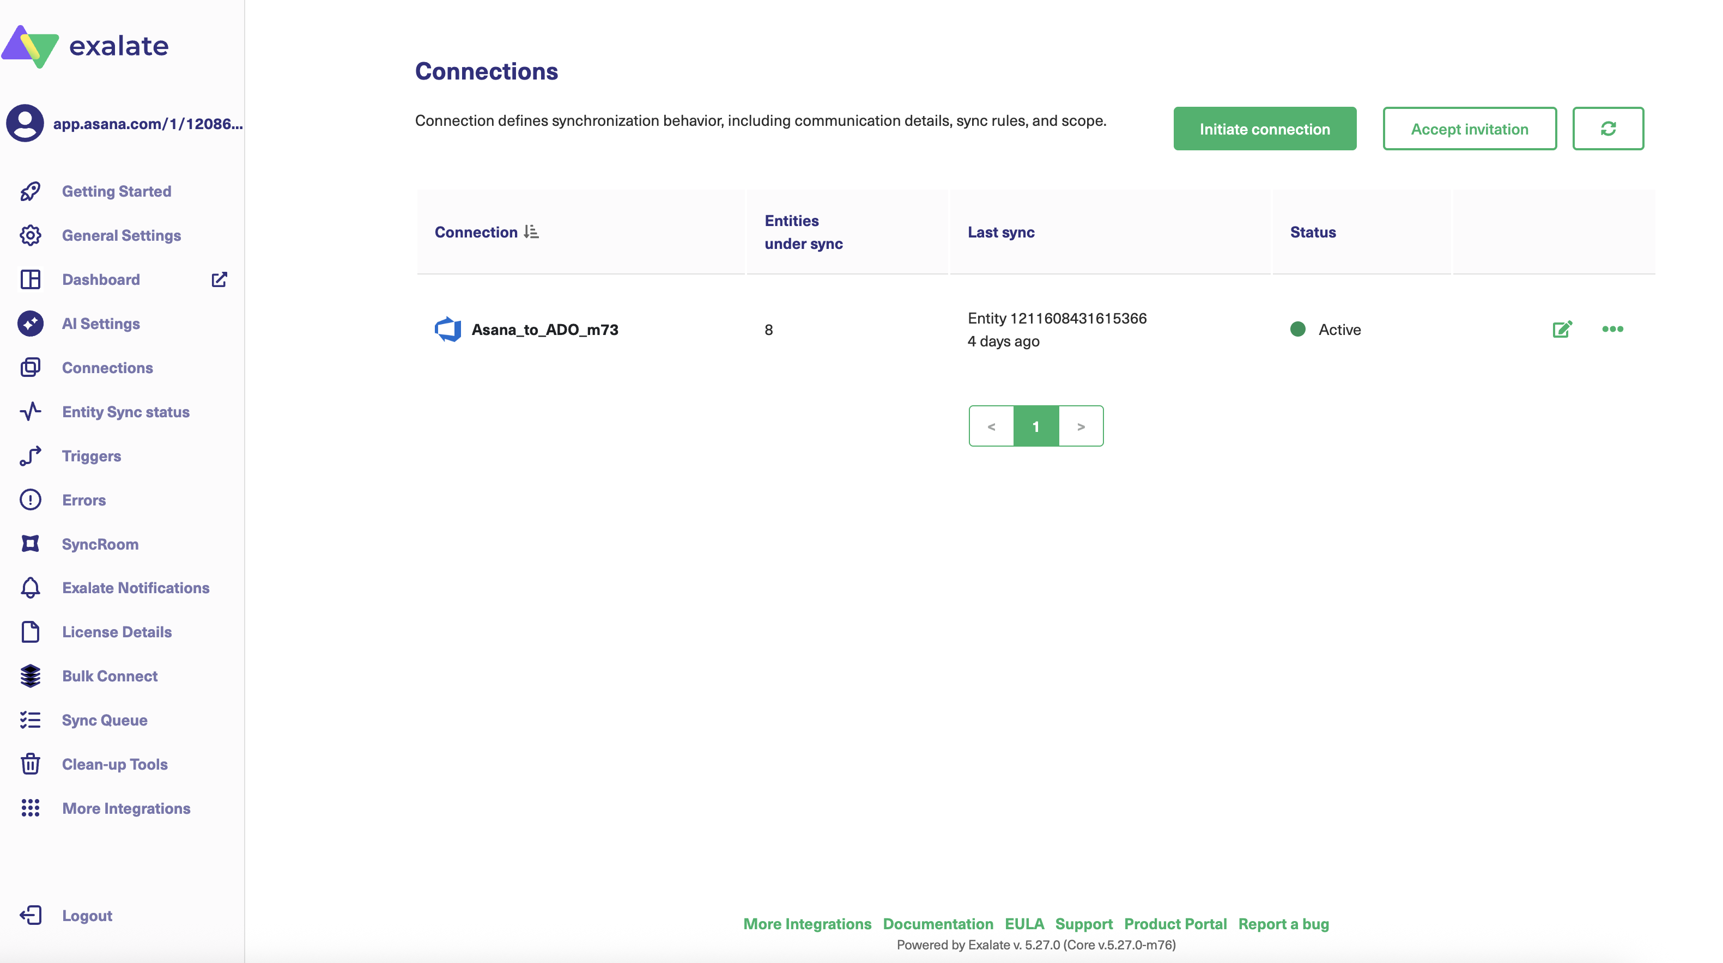Open the Triggers menu item

(91, 456)
